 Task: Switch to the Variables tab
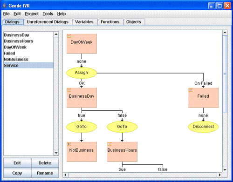click(84, 22)
